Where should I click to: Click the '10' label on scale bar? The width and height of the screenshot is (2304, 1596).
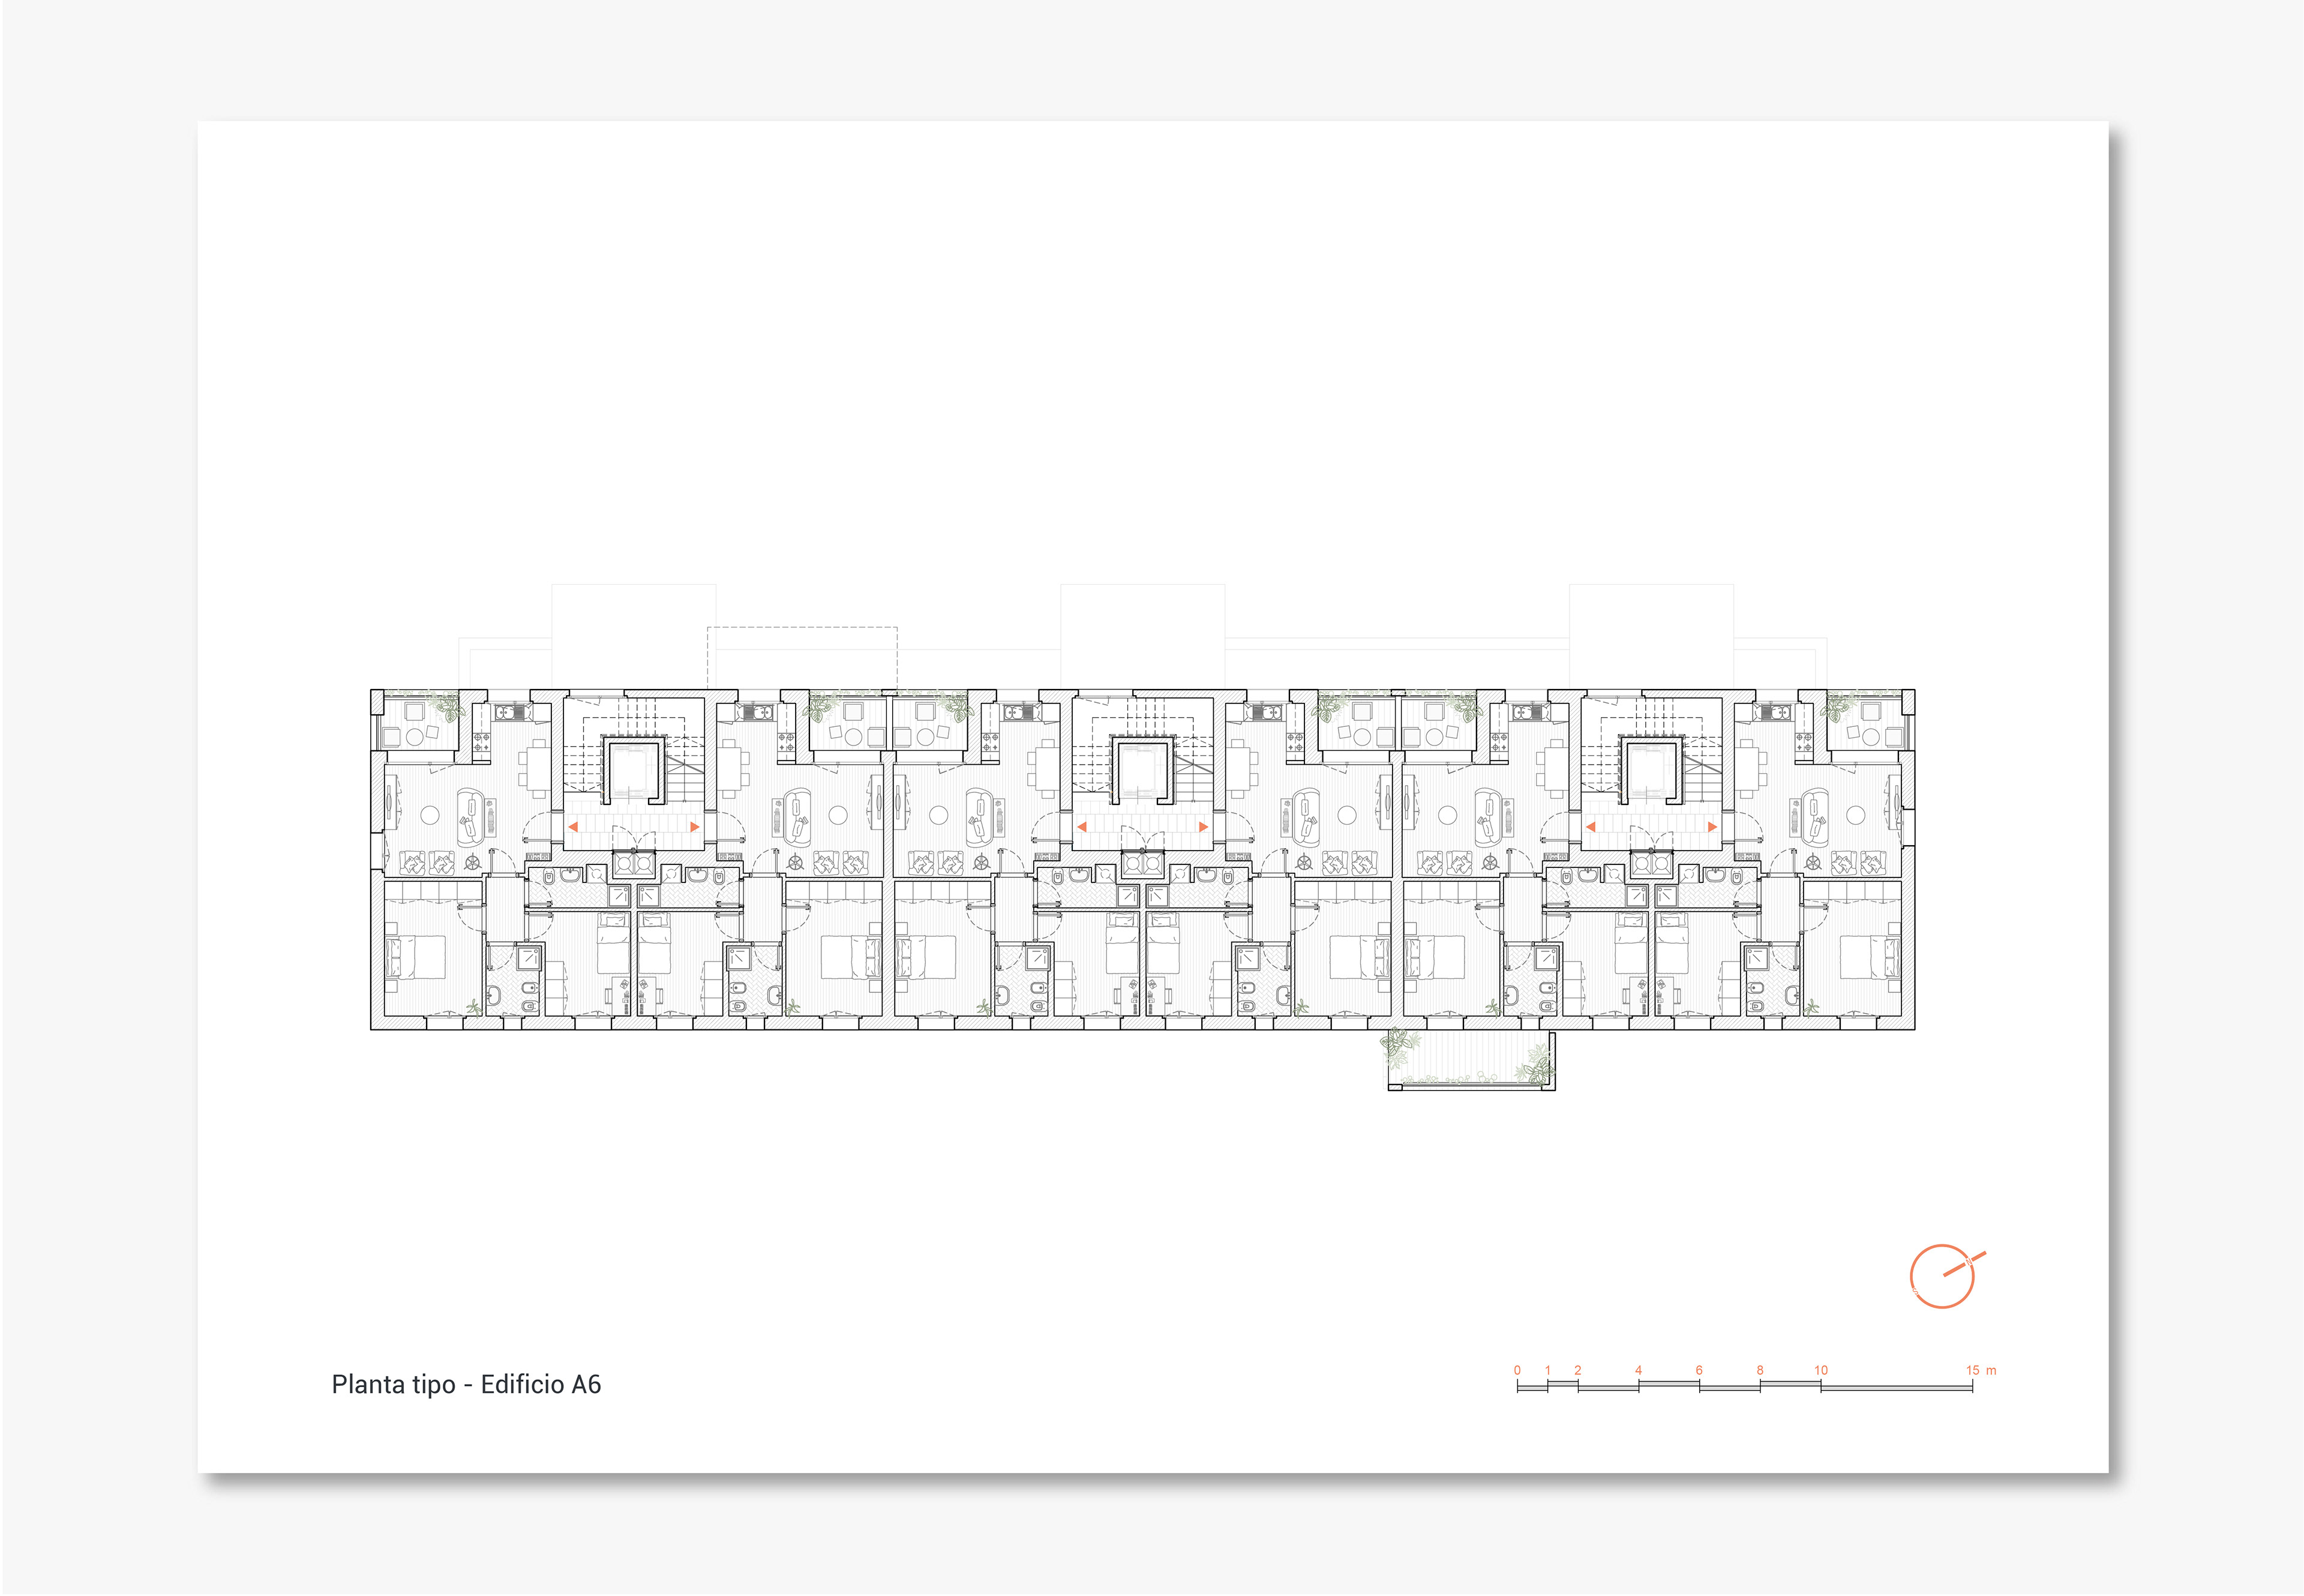pos(1820,1370)
